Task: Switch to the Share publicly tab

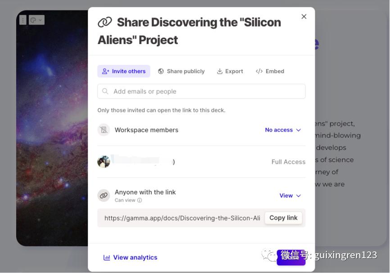Action: click(x=181, y=71)
